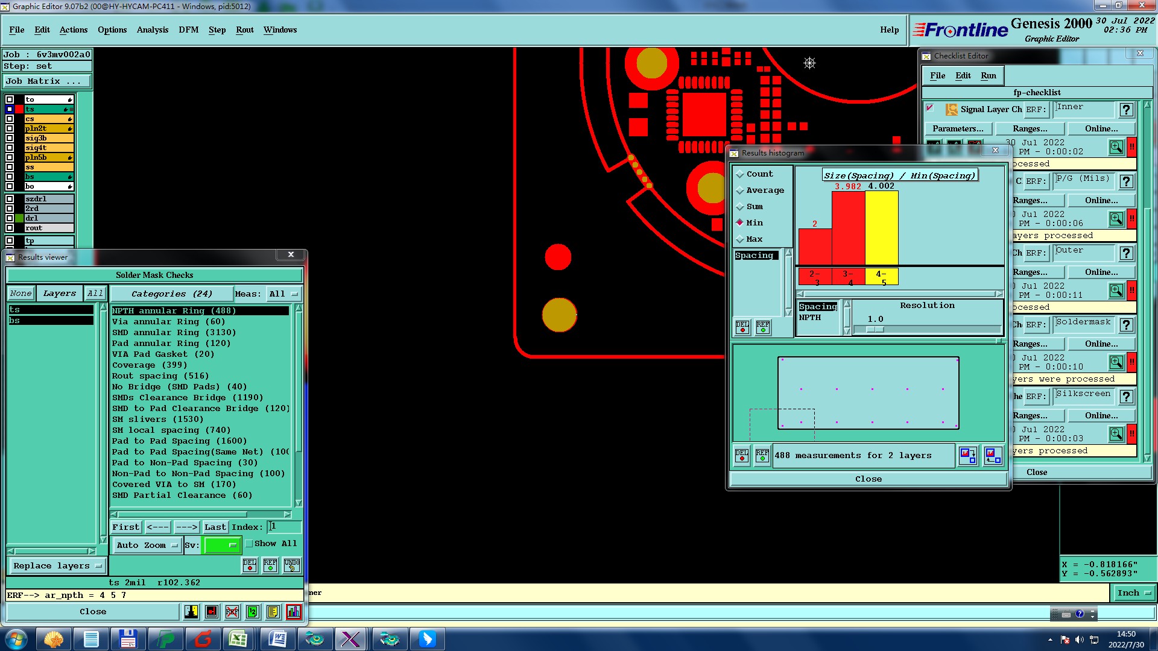Click REF icon beside UNDO in Results viewer
The width and height of the screenshot is (1158, 651).
click(270, 565)
